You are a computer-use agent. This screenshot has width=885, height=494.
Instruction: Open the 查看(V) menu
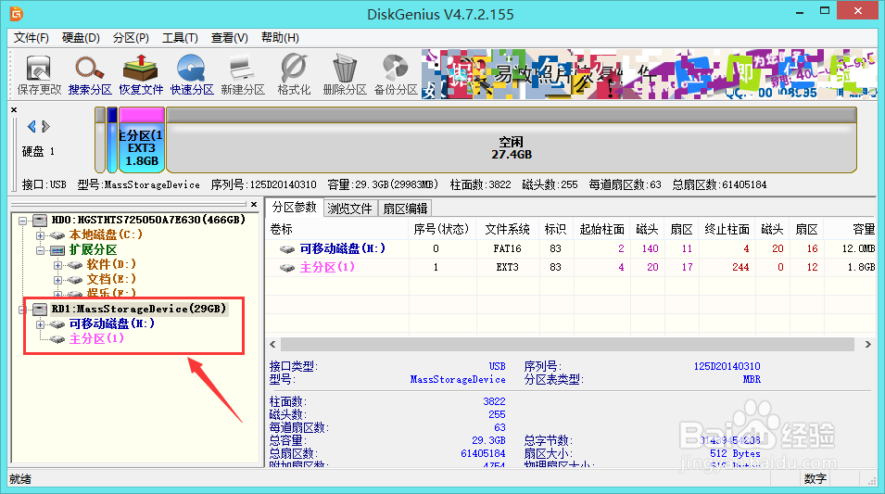[230, 38]
